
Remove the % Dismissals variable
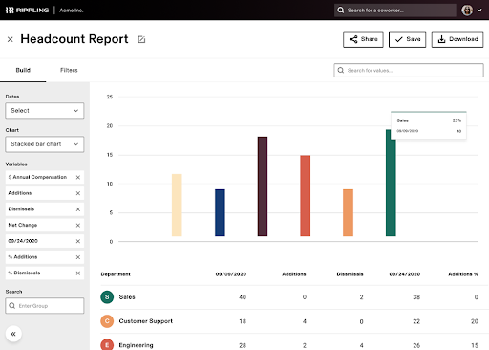tap(78, 273)
